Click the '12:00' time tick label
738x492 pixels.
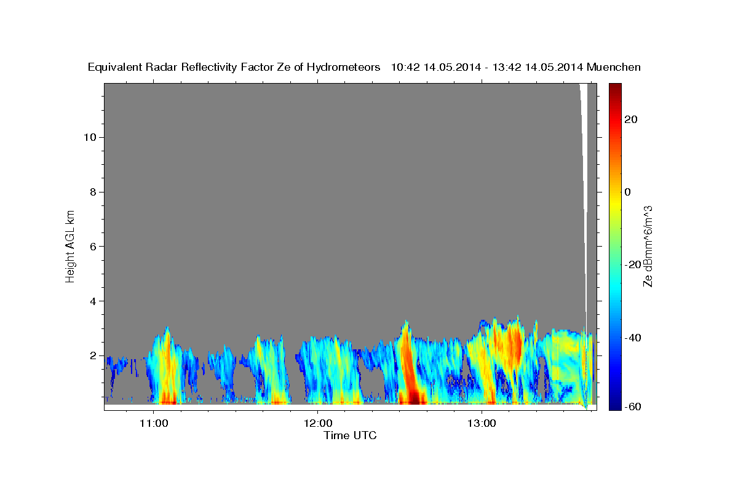317,423
